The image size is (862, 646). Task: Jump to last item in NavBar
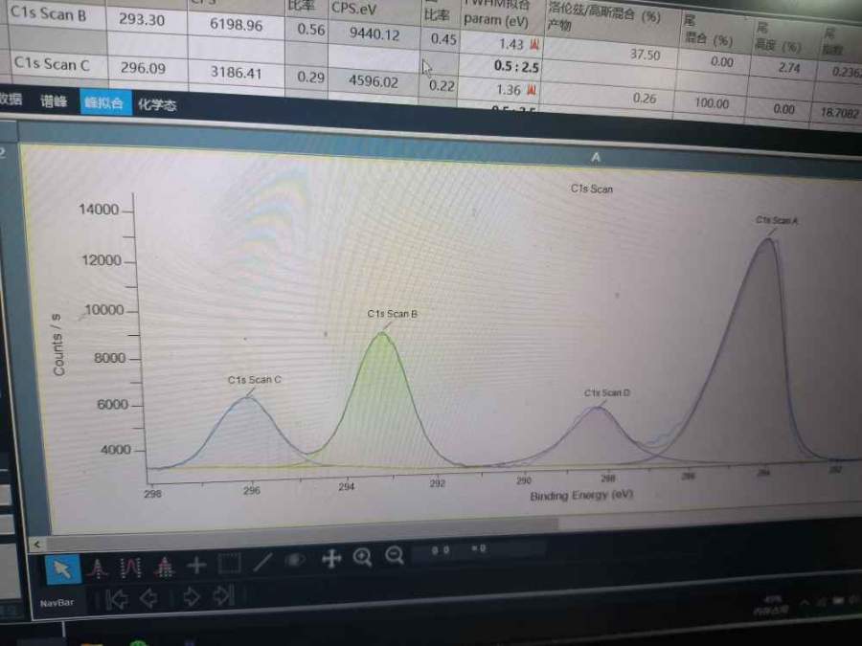pyautogui.click(x=223, y=596)
